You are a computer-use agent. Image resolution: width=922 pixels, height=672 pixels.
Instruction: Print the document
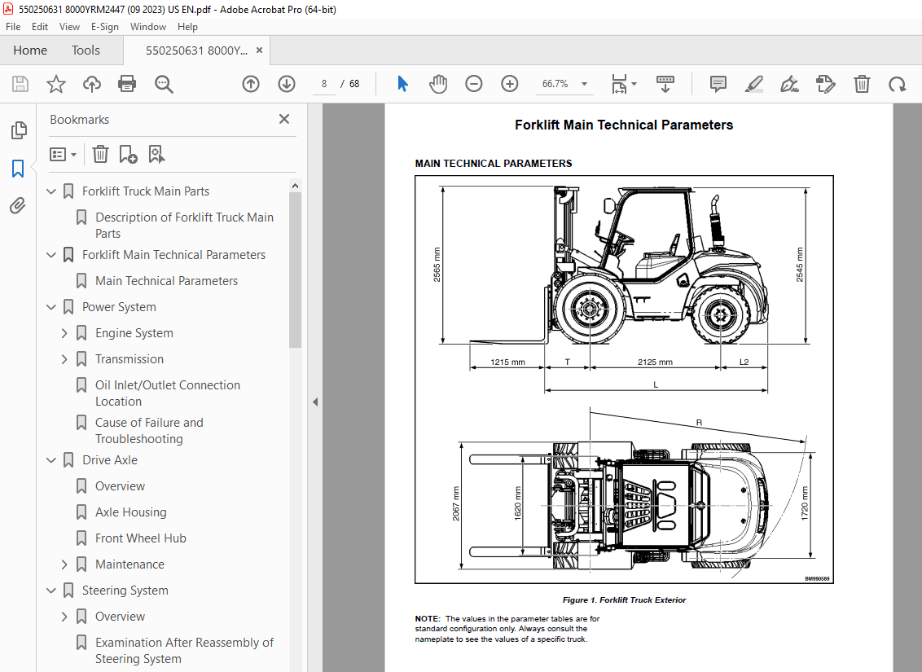click(127, 84)
